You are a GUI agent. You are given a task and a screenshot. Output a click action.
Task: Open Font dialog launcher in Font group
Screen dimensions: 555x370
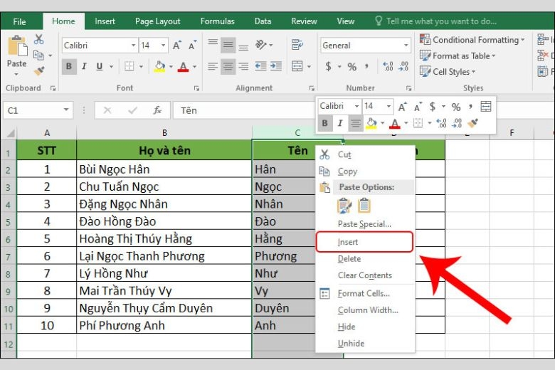pyautogui.click(x=196, y=88)
